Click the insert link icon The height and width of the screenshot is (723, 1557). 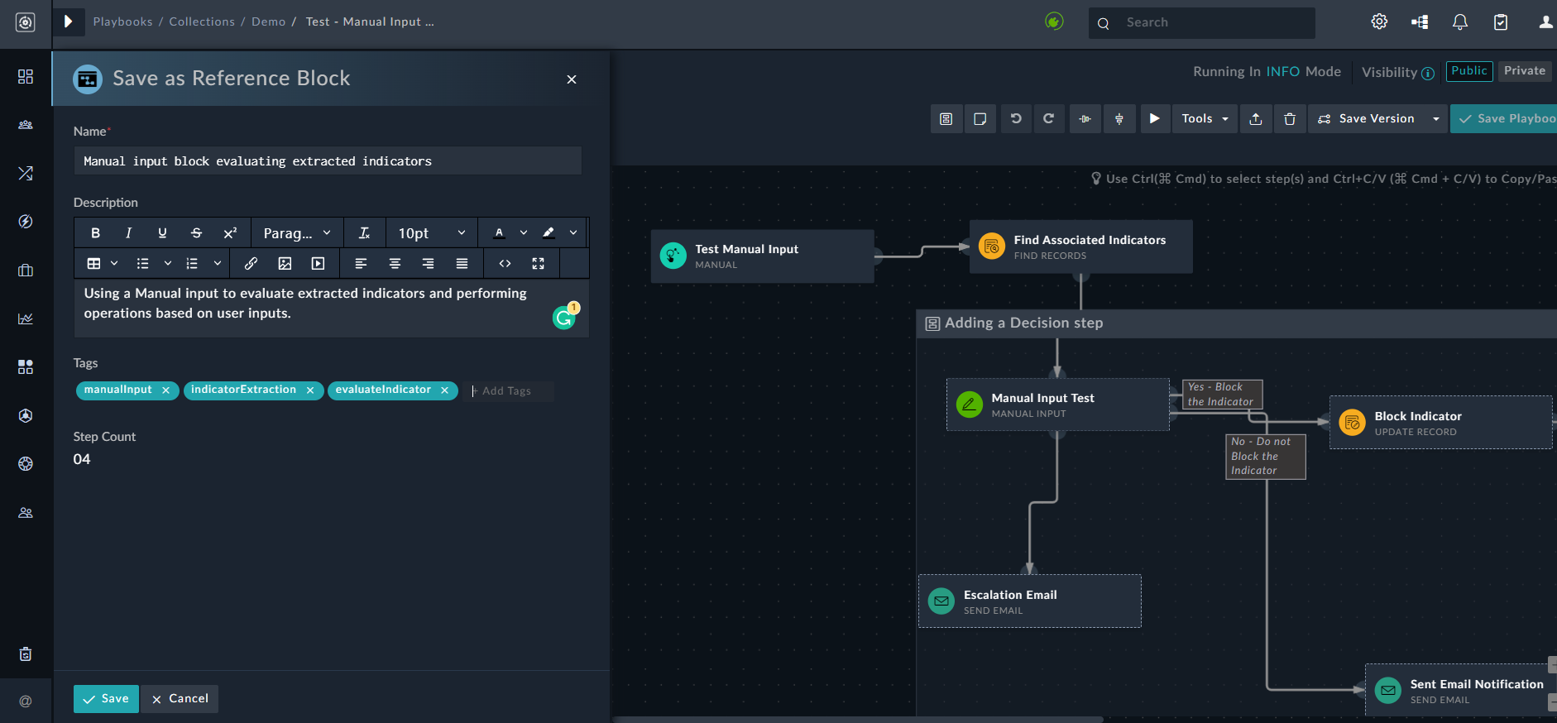[x=251, y=264]
